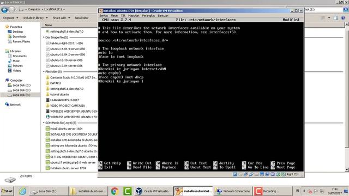Select install ubuntu server 1604 video

(66, 128)
